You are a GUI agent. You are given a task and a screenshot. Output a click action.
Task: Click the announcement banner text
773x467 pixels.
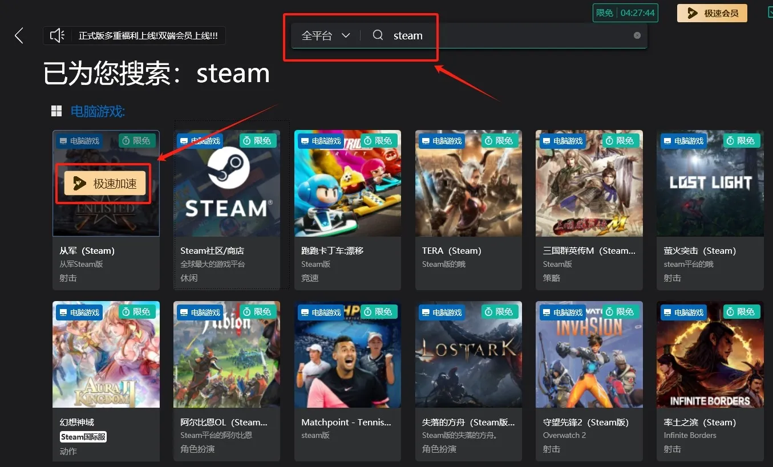[148, 35]
